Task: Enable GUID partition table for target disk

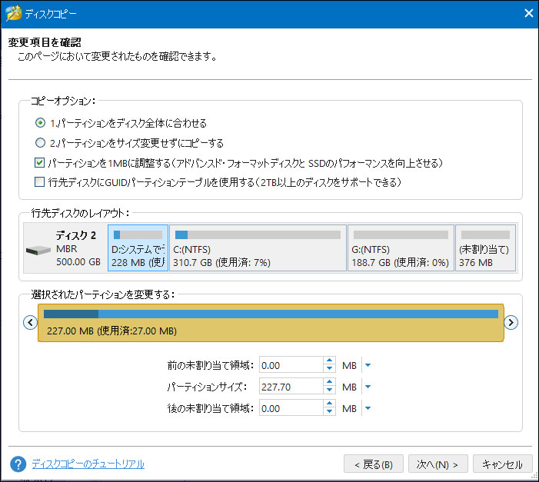Action: click(x=41, y=182)
